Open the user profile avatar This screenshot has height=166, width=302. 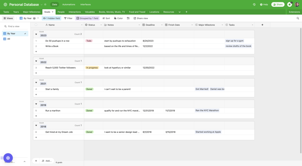[297, 5]
